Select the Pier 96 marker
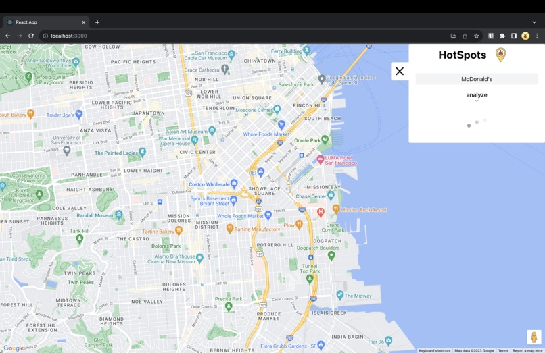545x353 pixels. (389, 340)
